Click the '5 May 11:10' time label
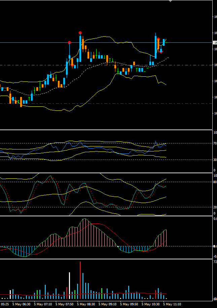 (x=172, y=304)
